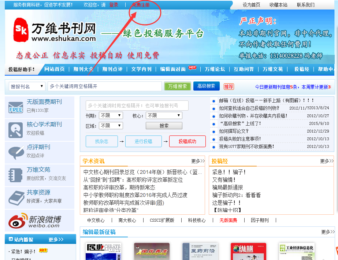Click the 核心学术期刊 disc icon
338x260 pixels.
[16, 130]
